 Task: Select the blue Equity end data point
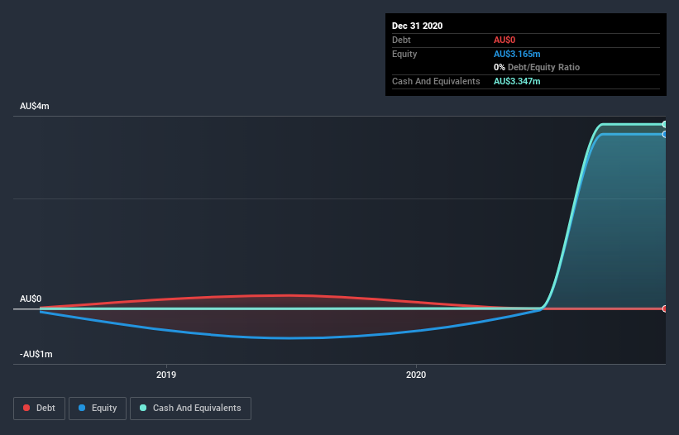click(665, 135)
